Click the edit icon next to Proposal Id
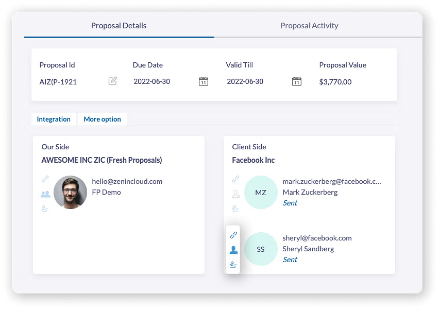 tap(112, 81)
